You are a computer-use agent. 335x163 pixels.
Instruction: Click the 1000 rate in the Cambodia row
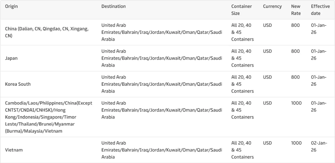click(296, 103)
